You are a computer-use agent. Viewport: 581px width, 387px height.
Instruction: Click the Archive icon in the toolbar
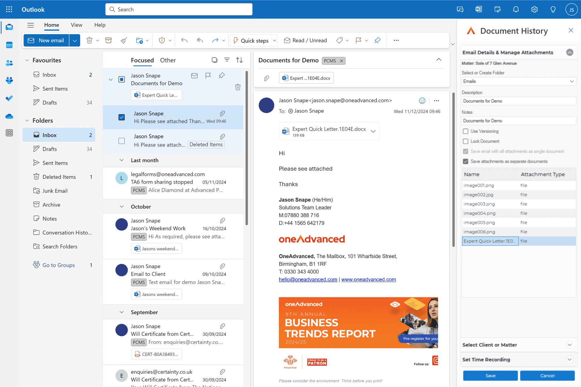(108, 40)
